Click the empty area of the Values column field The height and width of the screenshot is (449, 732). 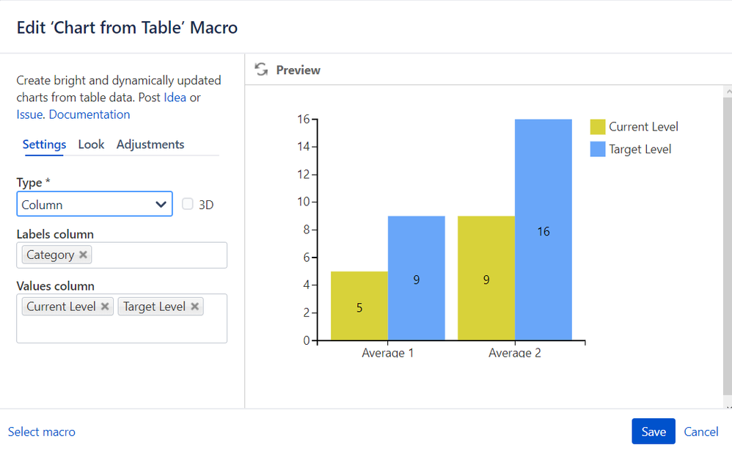[x=121, y=330]
